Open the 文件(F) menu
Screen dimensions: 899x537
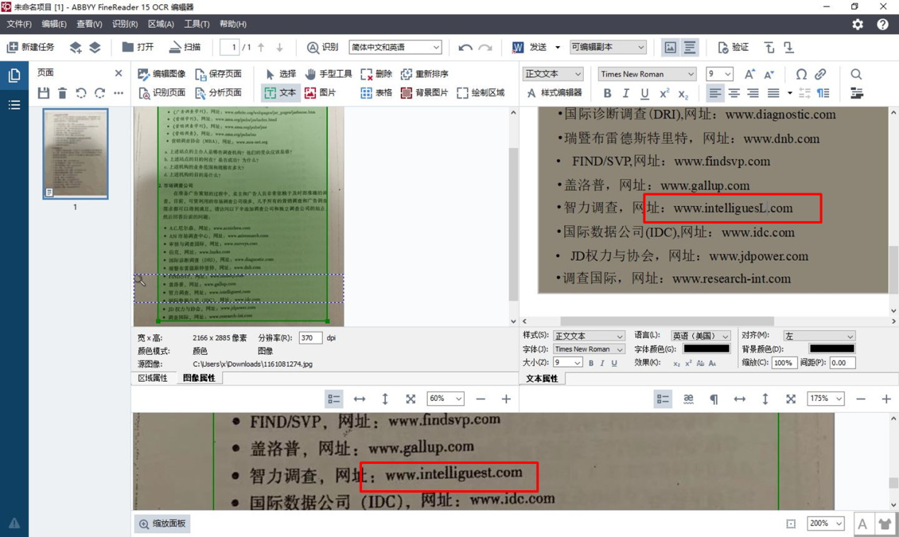[19, 24]
